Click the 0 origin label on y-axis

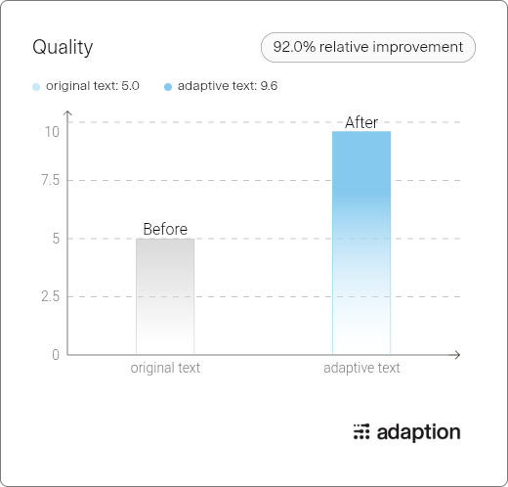[x=56, y=355]
